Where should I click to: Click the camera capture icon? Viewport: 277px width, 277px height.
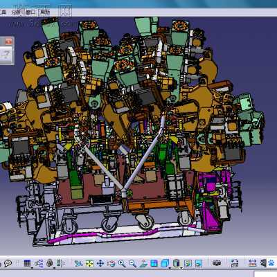point(217,263)
